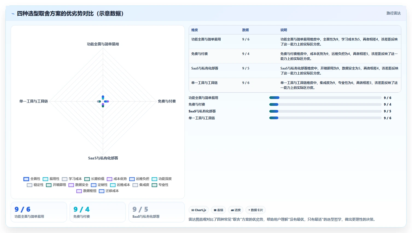Click the 单一工具与工具链 progress bar

[325, 118]
